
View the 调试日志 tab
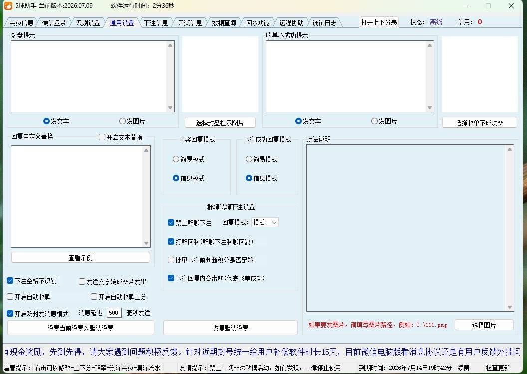(325, 23)
